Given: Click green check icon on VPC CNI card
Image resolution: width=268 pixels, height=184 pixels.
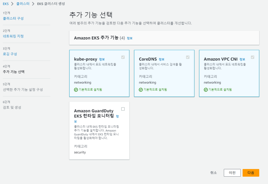Looking at the screenshot, I should [206, 89].
